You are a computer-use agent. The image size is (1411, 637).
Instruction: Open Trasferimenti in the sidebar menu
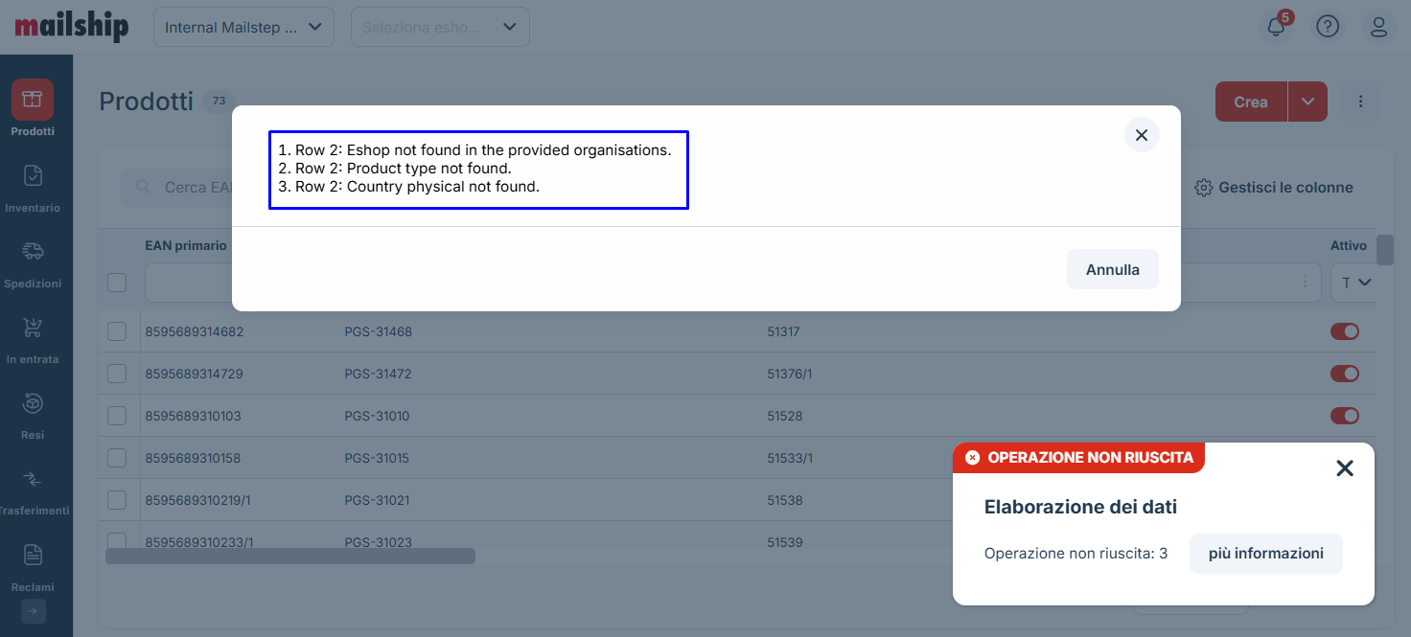(33, 489)
